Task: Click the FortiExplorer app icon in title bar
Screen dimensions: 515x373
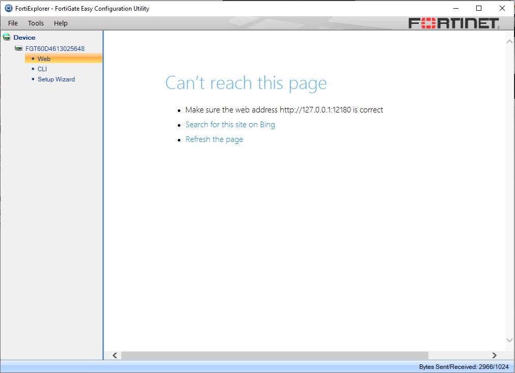Action: click(9, 9)
